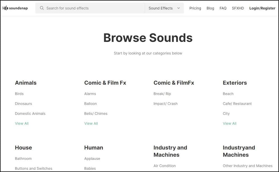Open the Birds sound category

pos(19,94)
